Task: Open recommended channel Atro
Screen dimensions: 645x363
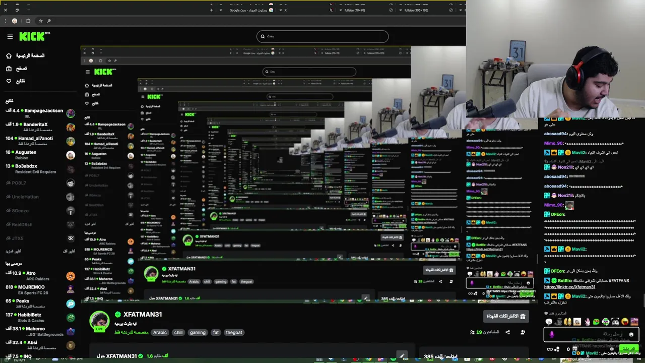Action: click(x=39, y=276)
